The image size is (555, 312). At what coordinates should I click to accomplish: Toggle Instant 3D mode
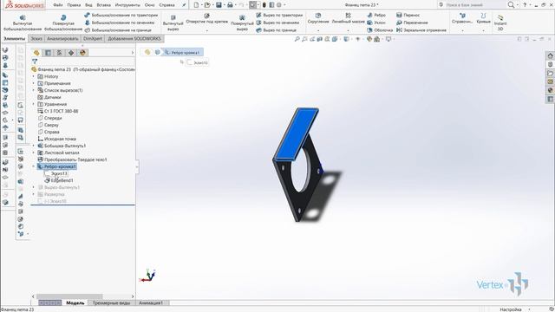[499, 23]
